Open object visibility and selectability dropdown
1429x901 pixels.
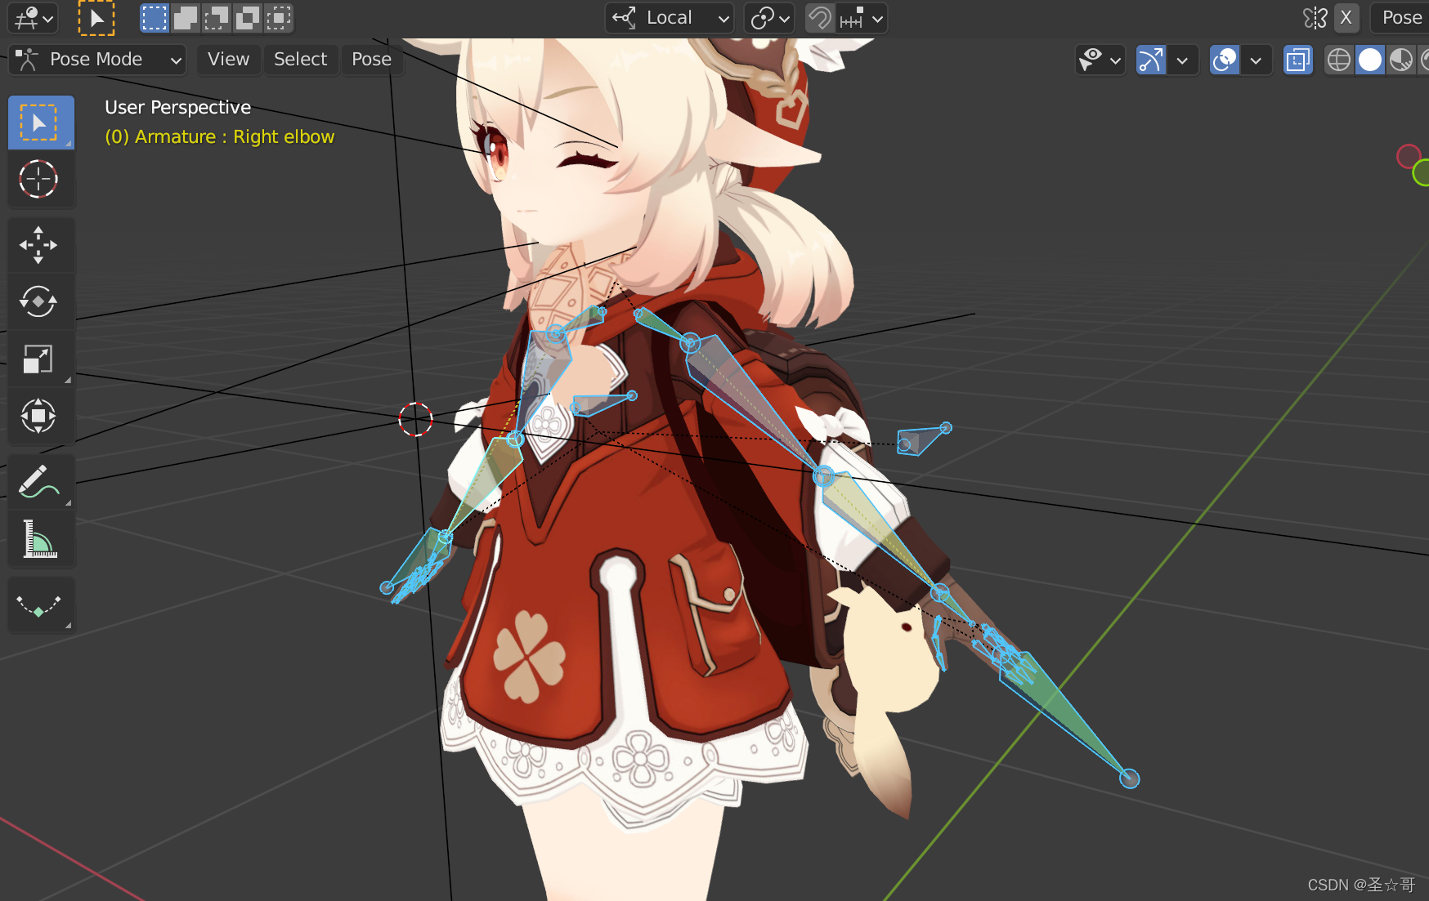(x=1100, y=60)
